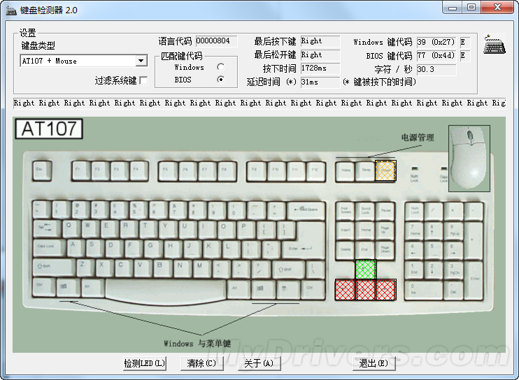
Task: Click the green highlighted Up arrow key
Action: coord(366,270)
